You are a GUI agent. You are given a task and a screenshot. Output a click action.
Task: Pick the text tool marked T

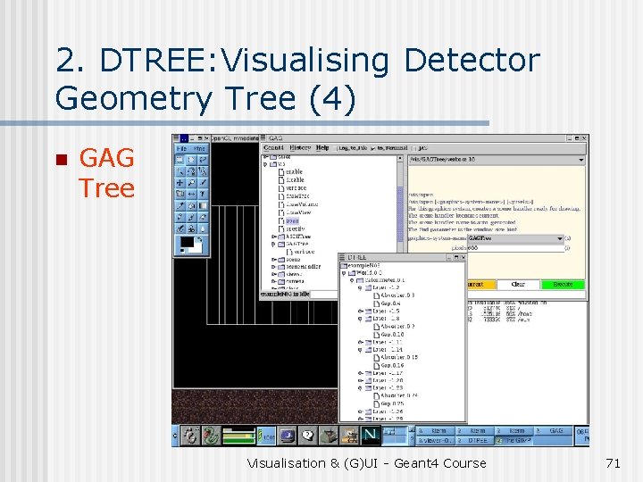point(203,194)
